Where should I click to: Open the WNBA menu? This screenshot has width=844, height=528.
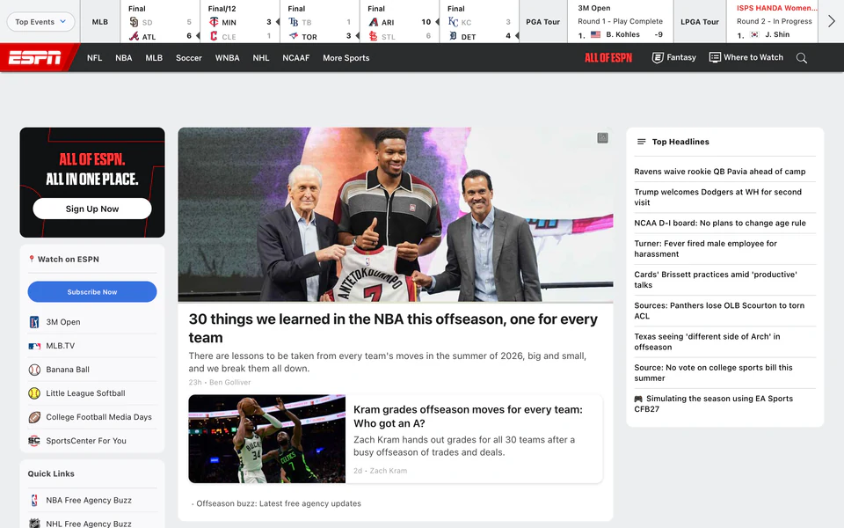[x=227, y=58]
